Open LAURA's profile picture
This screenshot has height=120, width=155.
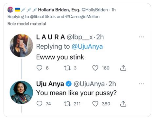coord(21,46)
